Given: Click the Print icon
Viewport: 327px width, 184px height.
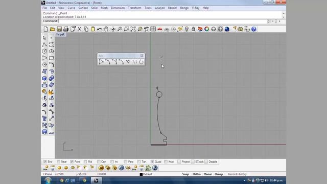Looking at the screenshot, I should [66, 29].
